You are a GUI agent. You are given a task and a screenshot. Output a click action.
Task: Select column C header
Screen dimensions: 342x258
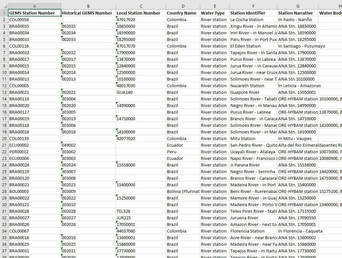(x=141, y=6)
